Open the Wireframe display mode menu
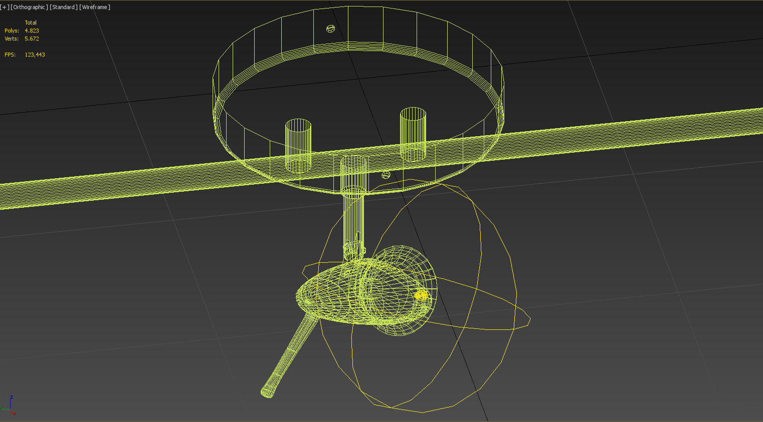 [x=95, y=7]
